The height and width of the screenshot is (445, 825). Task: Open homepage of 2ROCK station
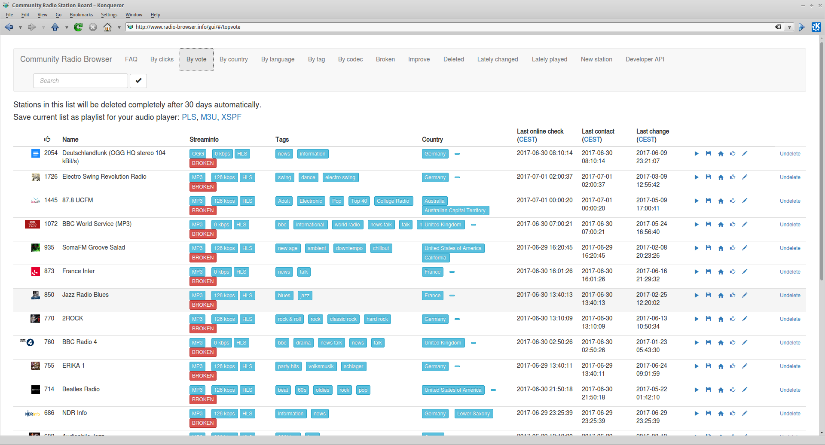[721, 319]
